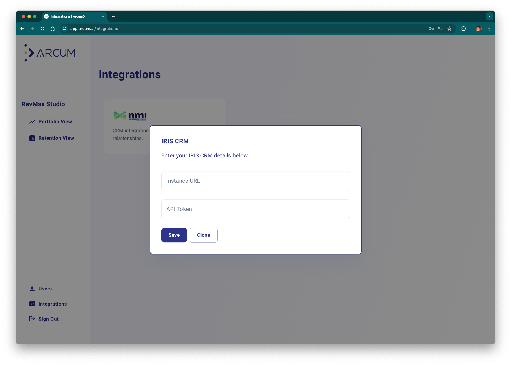511x365 pixels.
Task: View site information icon in address bar
Action: (65, 29)
